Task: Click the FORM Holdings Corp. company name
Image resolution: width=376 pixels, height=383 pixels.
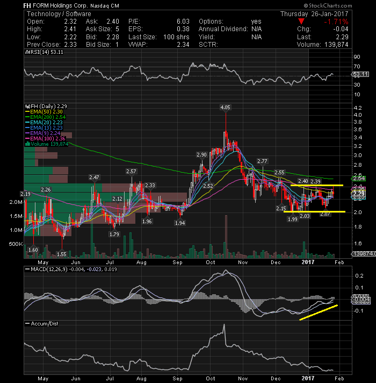Action: pos(60,5)
